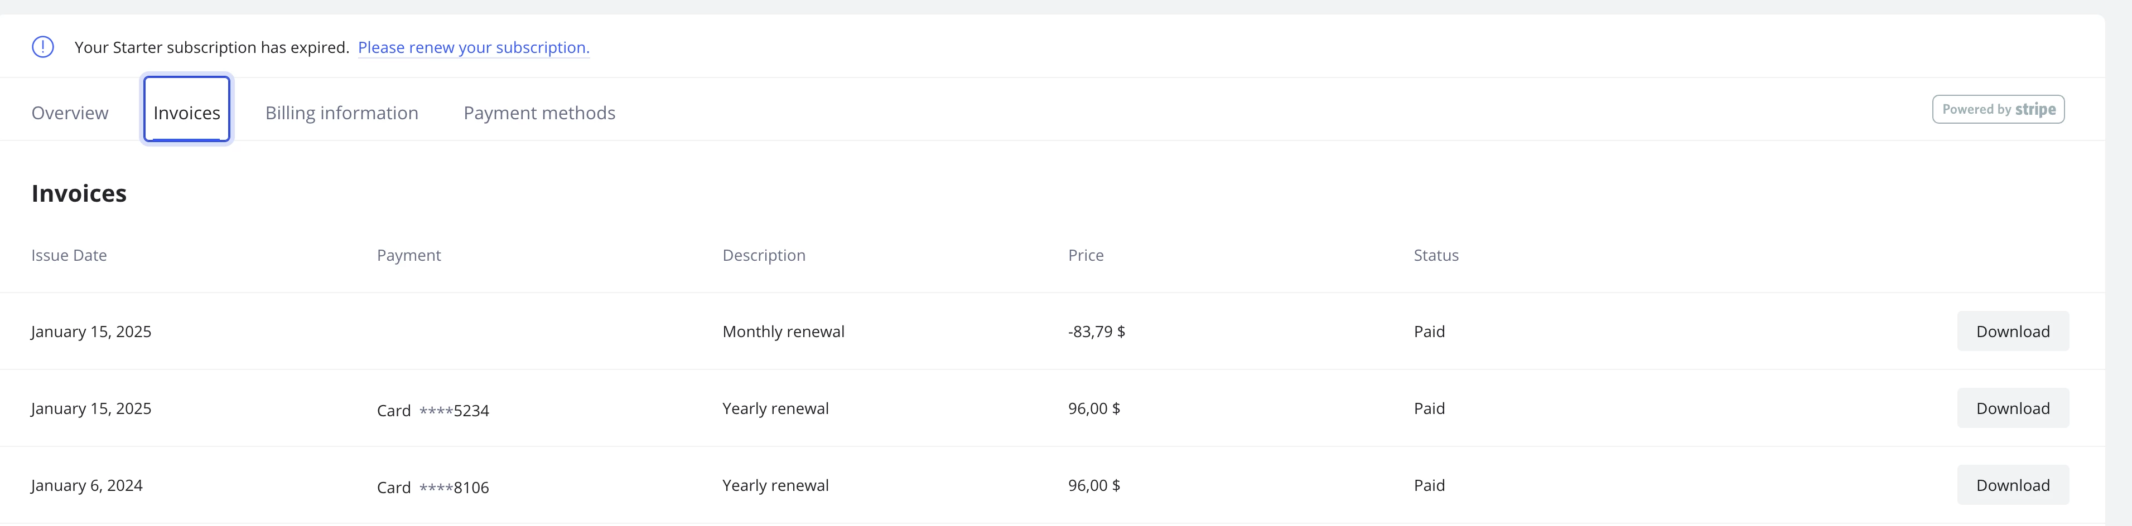This screenshot has width=2132, height=526.
Task: Click the -83,79 $ price cell
Action: point(1097,332)
